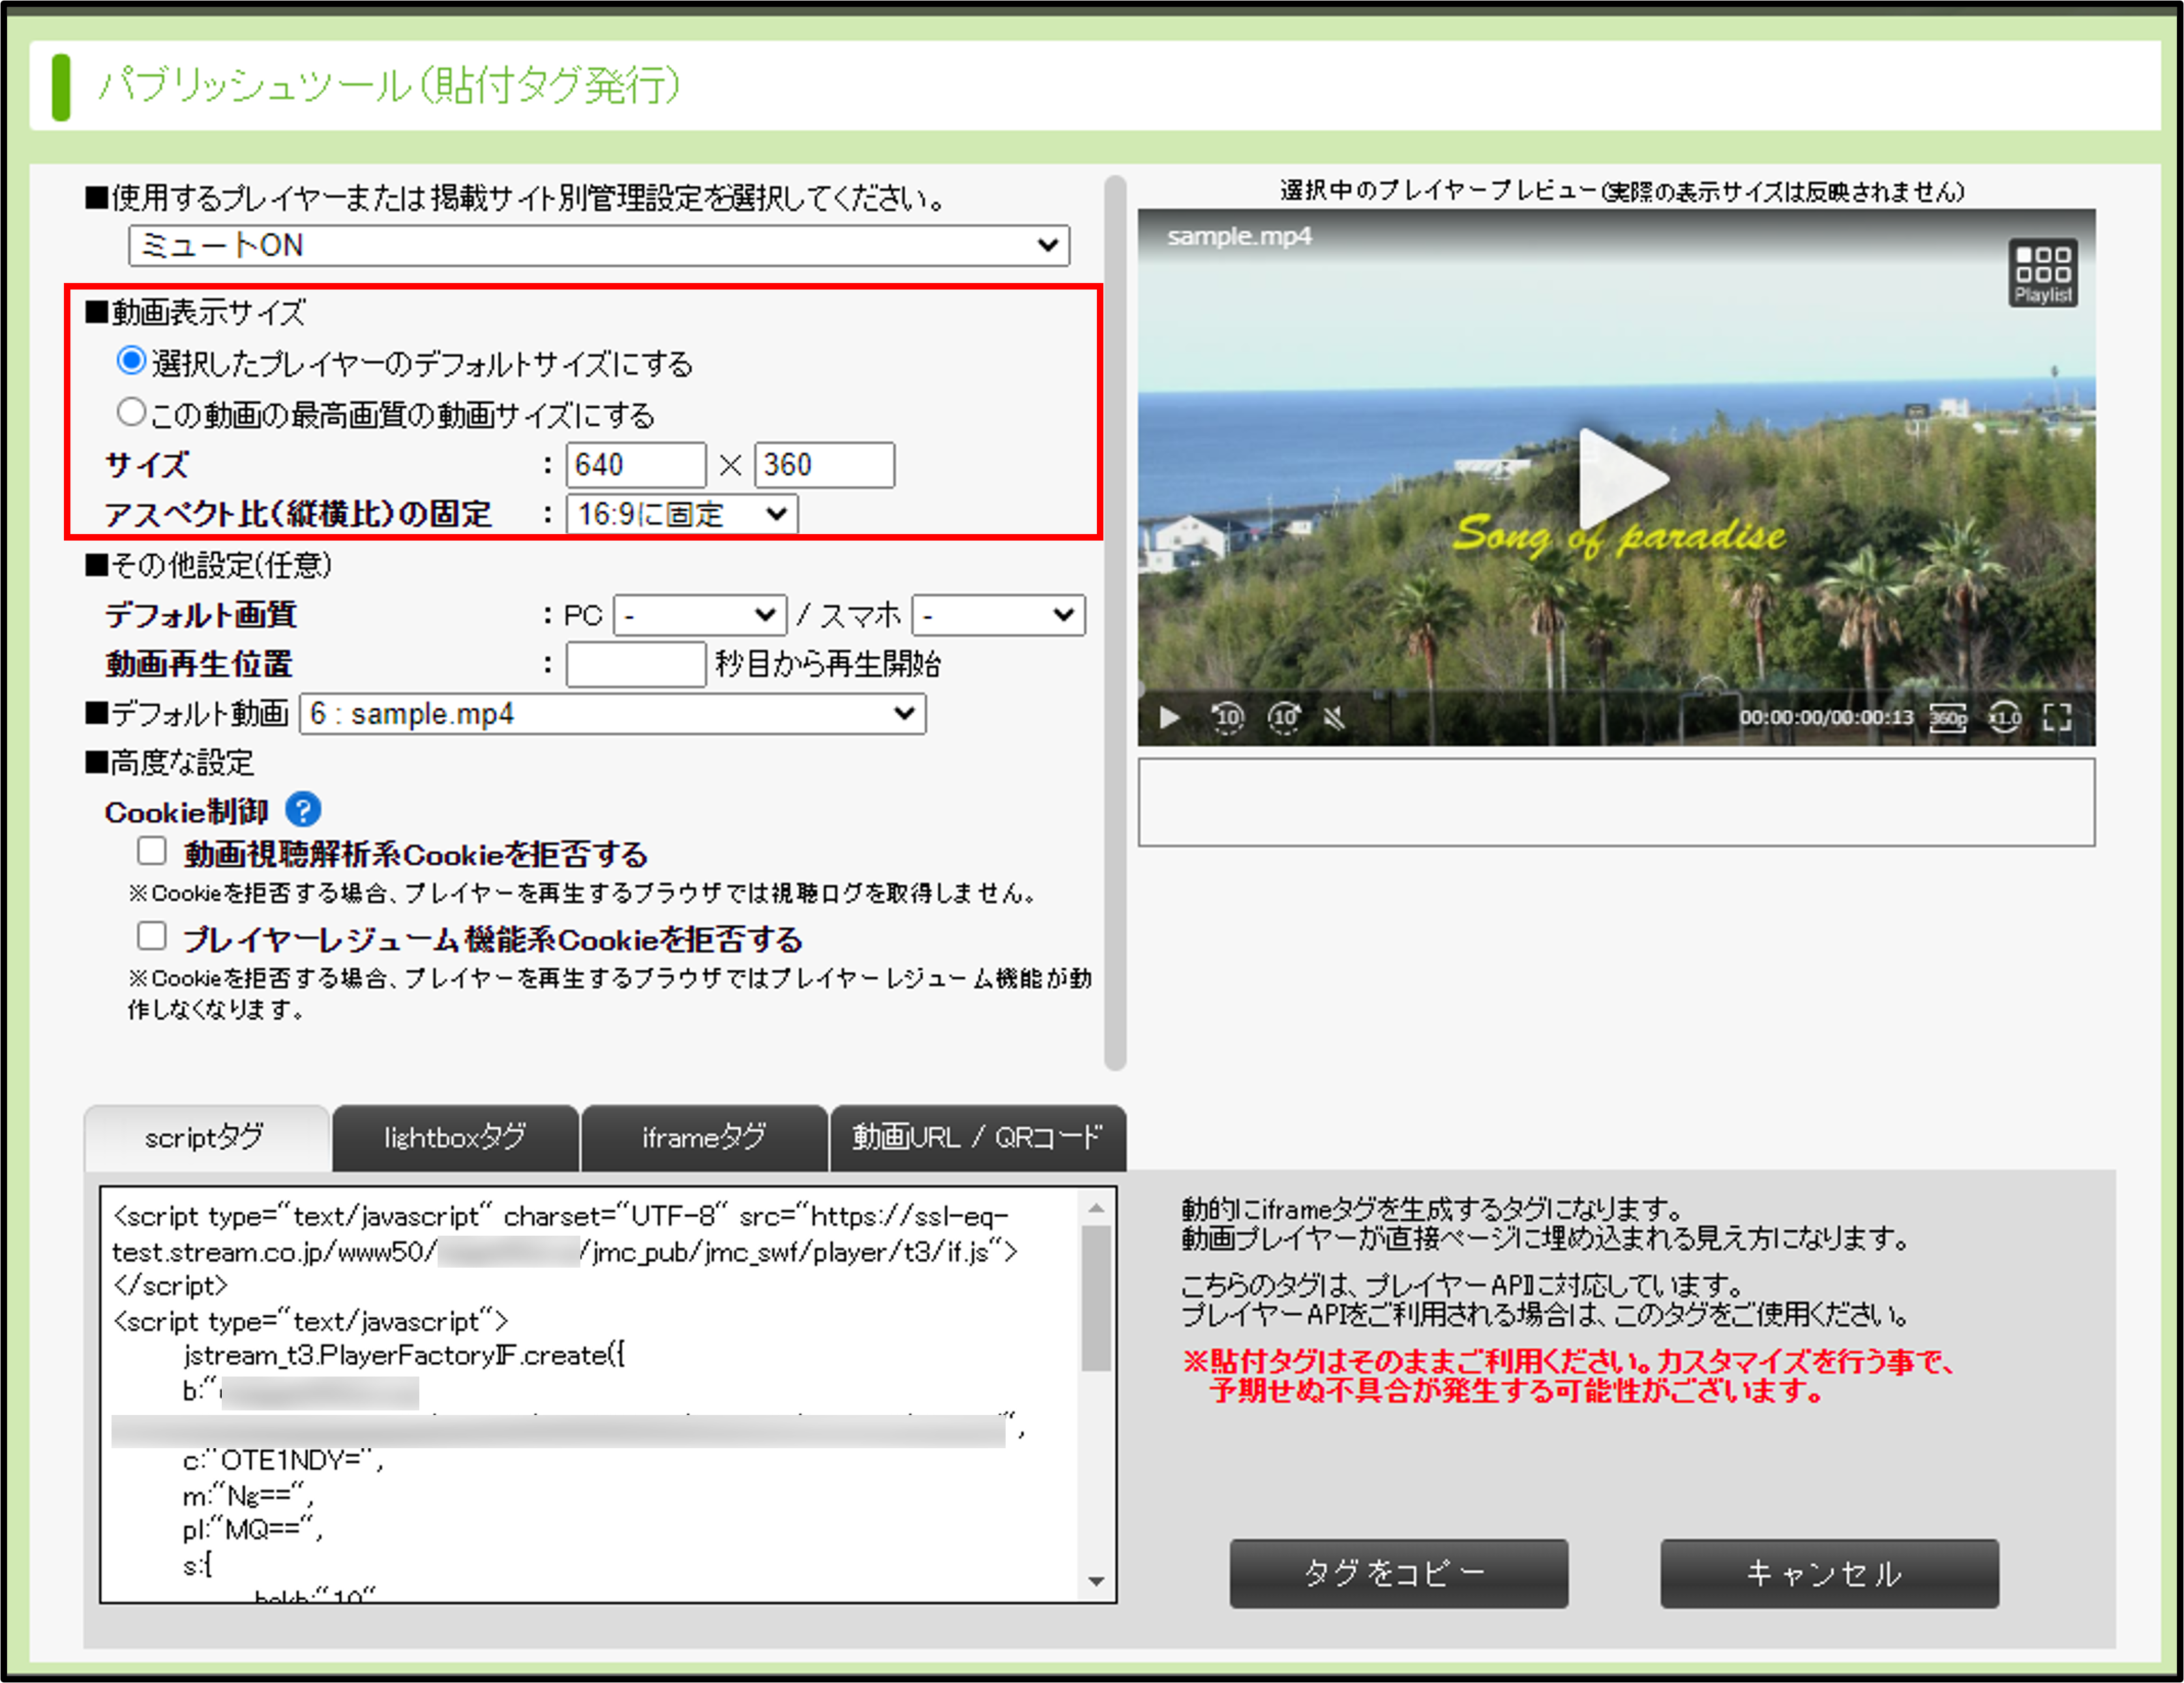Image resolution: width=2184 pixels, height=1683 pixels.
Task: Check 動画視聴解析系Cookieを拒否する checkbox
Action: point(152,851)
